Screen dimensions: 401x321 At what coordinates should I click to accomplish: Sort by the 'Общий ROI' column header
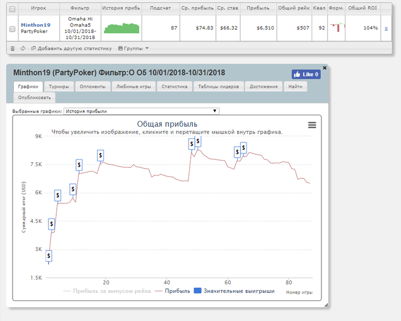pos(363,8)
